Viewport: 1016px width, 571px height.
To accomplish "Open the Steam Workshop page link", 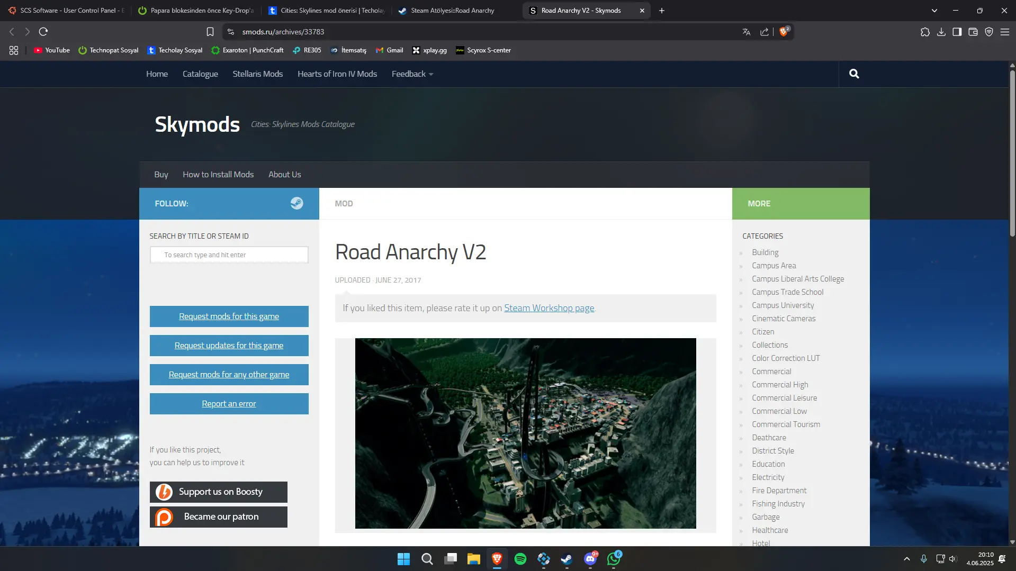I will point(549,308).
